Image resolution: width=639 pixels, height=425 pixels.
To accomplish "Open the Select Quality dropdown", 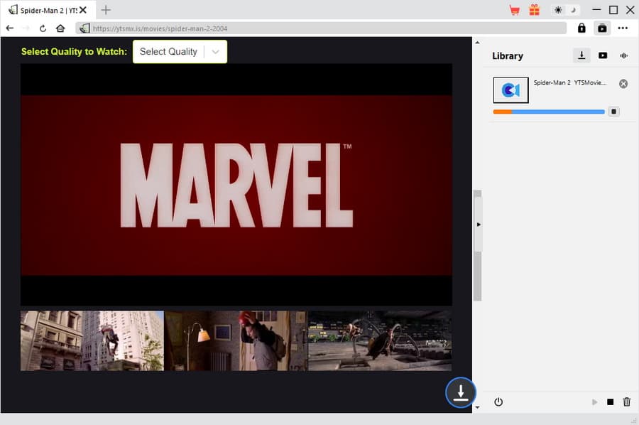I will pos(180,52).
